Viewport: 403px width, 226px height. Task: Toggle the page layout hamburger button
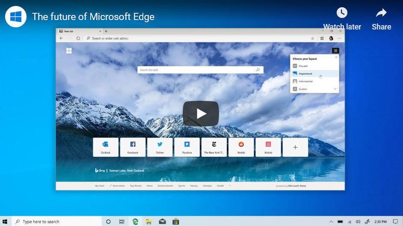335,50
